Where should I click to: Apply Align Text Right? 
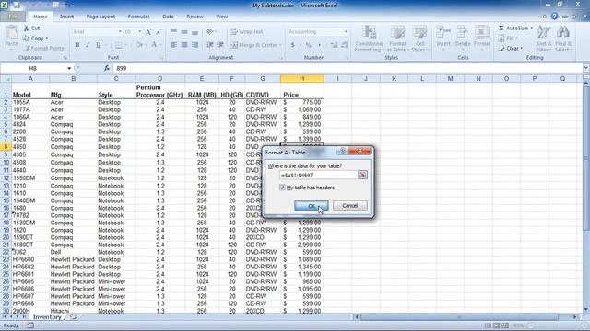pos(195,45)
